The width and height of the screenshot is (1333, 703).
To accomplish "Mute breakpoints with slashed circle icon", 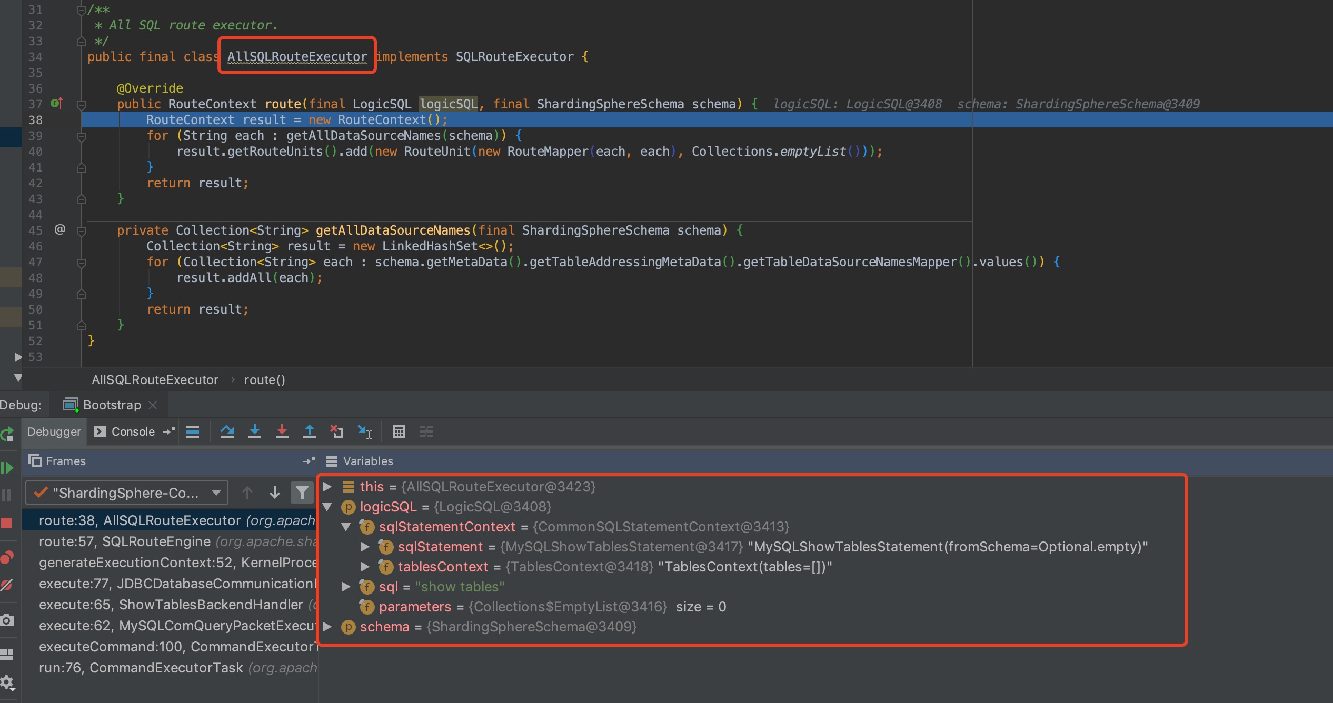I will tap(8, 585).
